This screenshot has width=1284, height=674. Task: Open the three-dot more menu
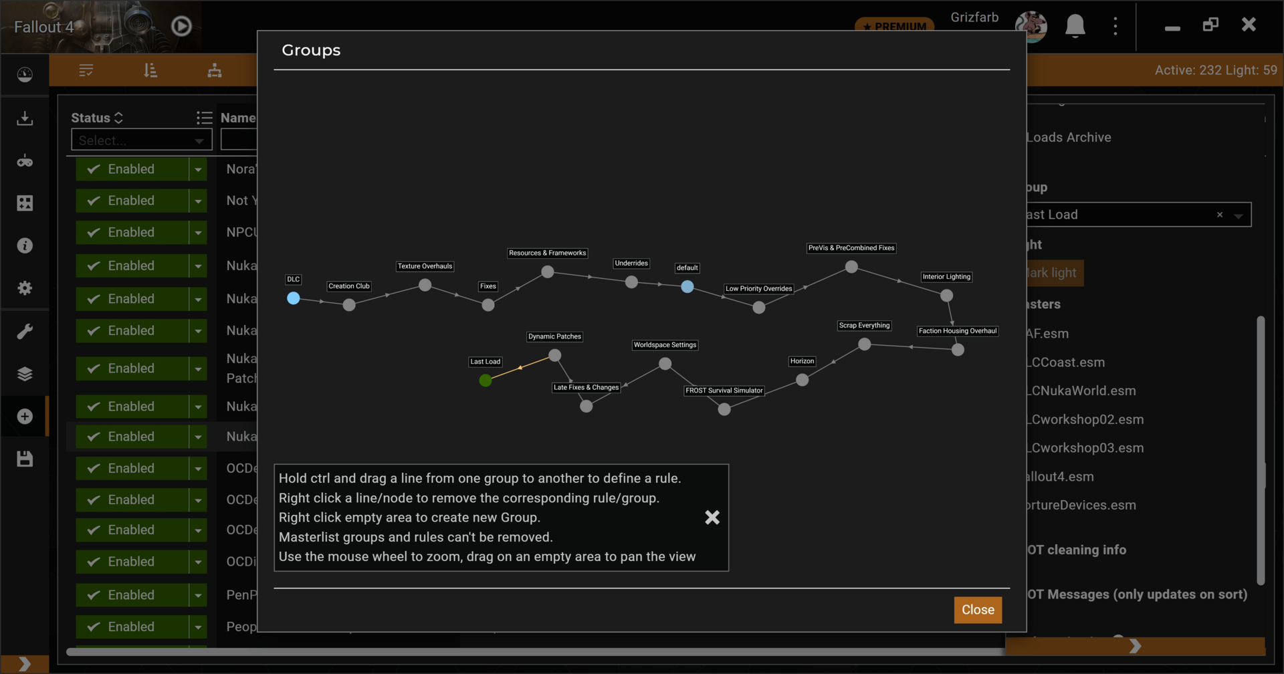coord(1115,26)
